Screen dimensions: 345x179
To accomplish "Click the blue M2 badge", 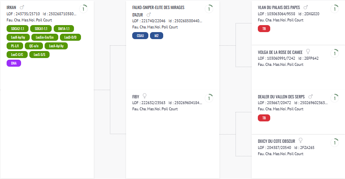I will 157,36.
